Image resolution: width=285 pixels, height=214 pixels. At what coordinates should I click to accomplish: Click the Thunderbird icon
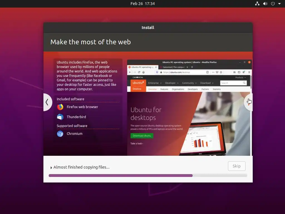pyautogui.click(x=60, y=117)
